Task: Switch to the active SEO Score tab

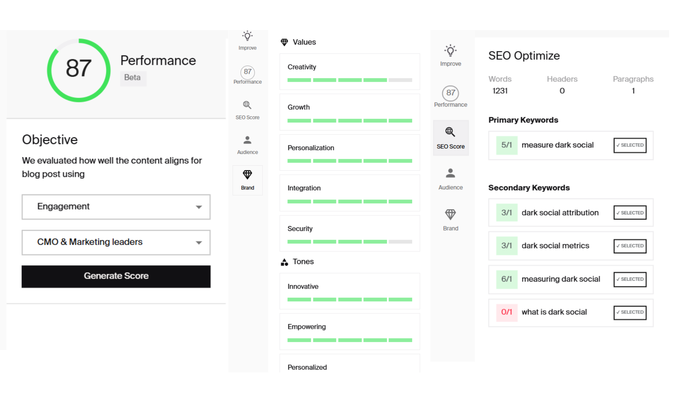Action: [x=450, y=138]
